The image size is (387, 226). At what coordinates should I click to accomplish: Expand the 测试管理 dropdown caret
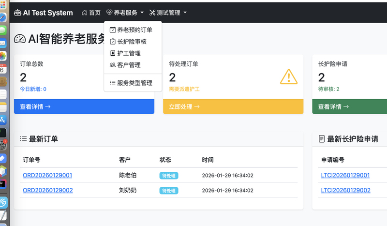(x=185, y=13)
